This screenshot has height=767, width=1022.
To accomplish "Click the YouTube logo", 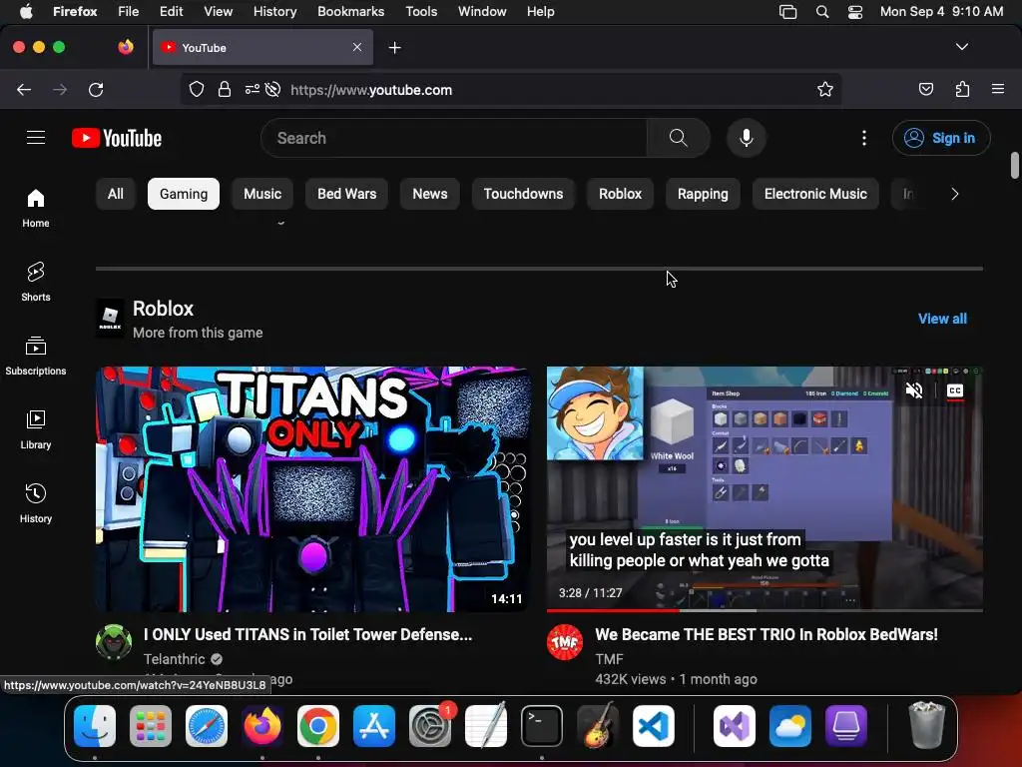I will coord(117,138).
